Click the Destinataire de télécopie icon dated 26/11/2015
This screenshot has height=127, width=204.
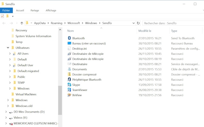point(69,54)
